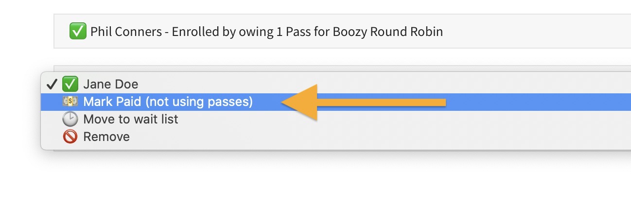Viewport: 631px width, 210px height.
Task: Click the green checkmark beside Phil Conners
Action: pyautogui.click(x=78, y=32)
